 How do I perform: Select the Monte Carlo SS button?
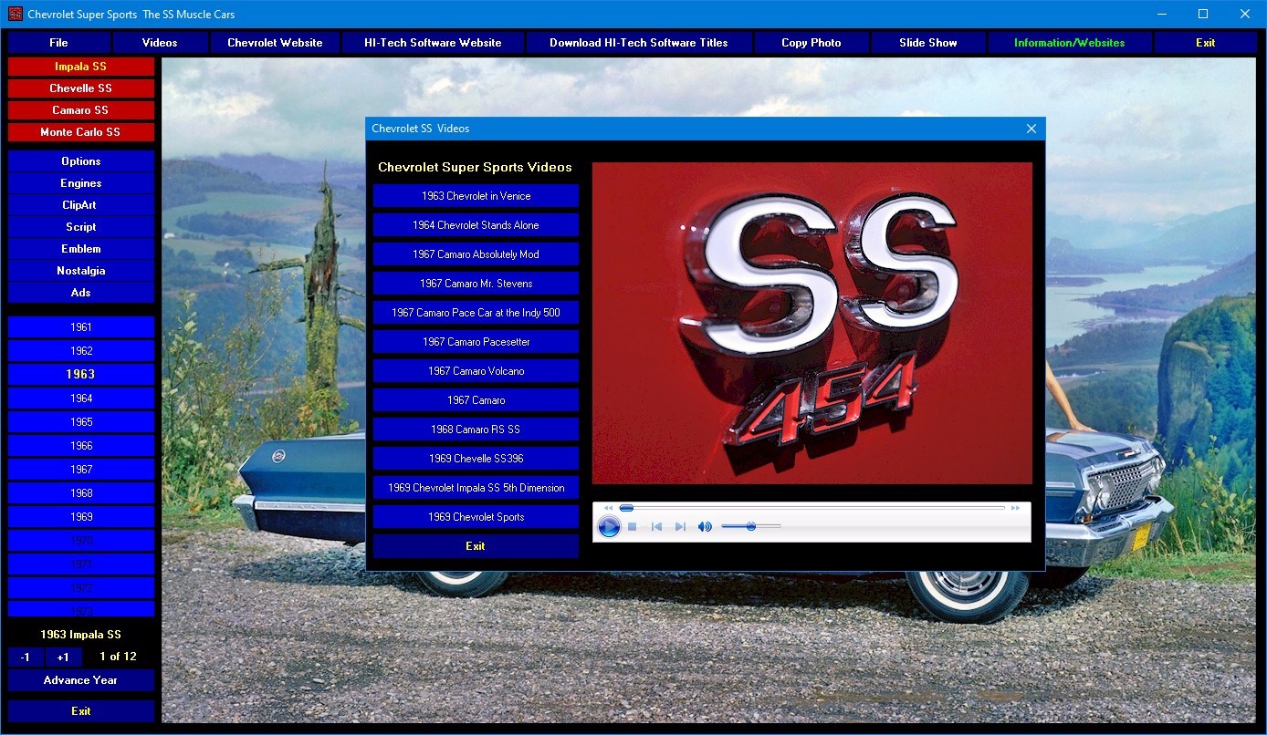[x=81, y=132]
